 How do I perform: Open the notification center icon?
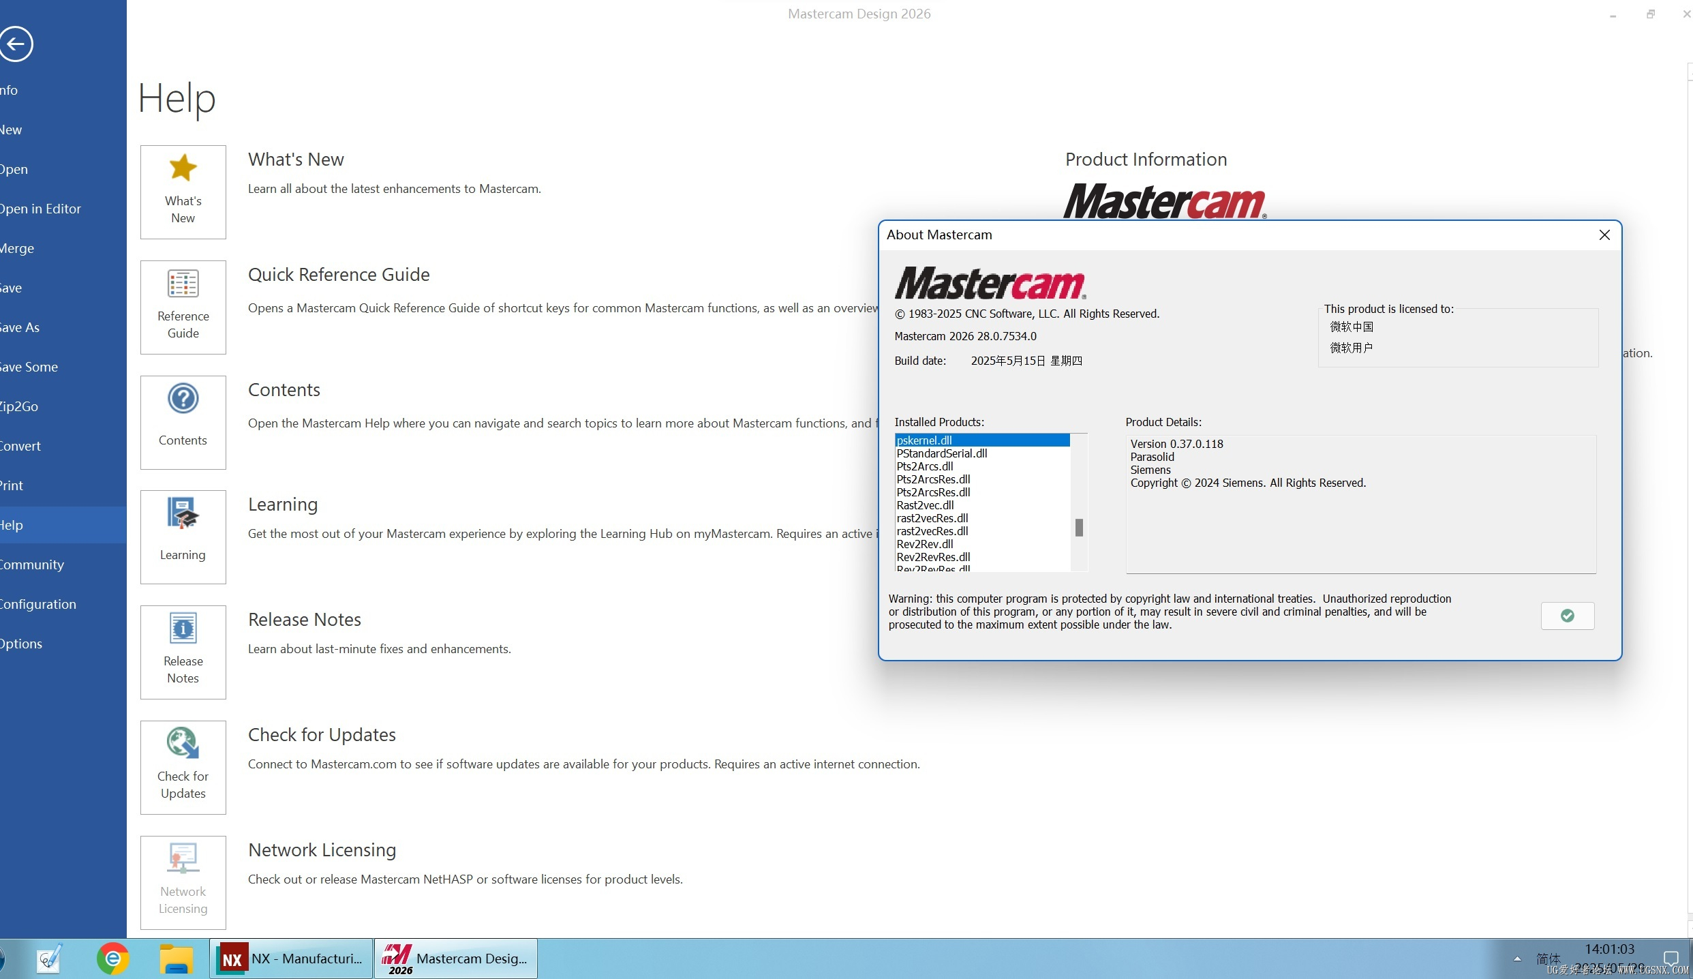1671,959
